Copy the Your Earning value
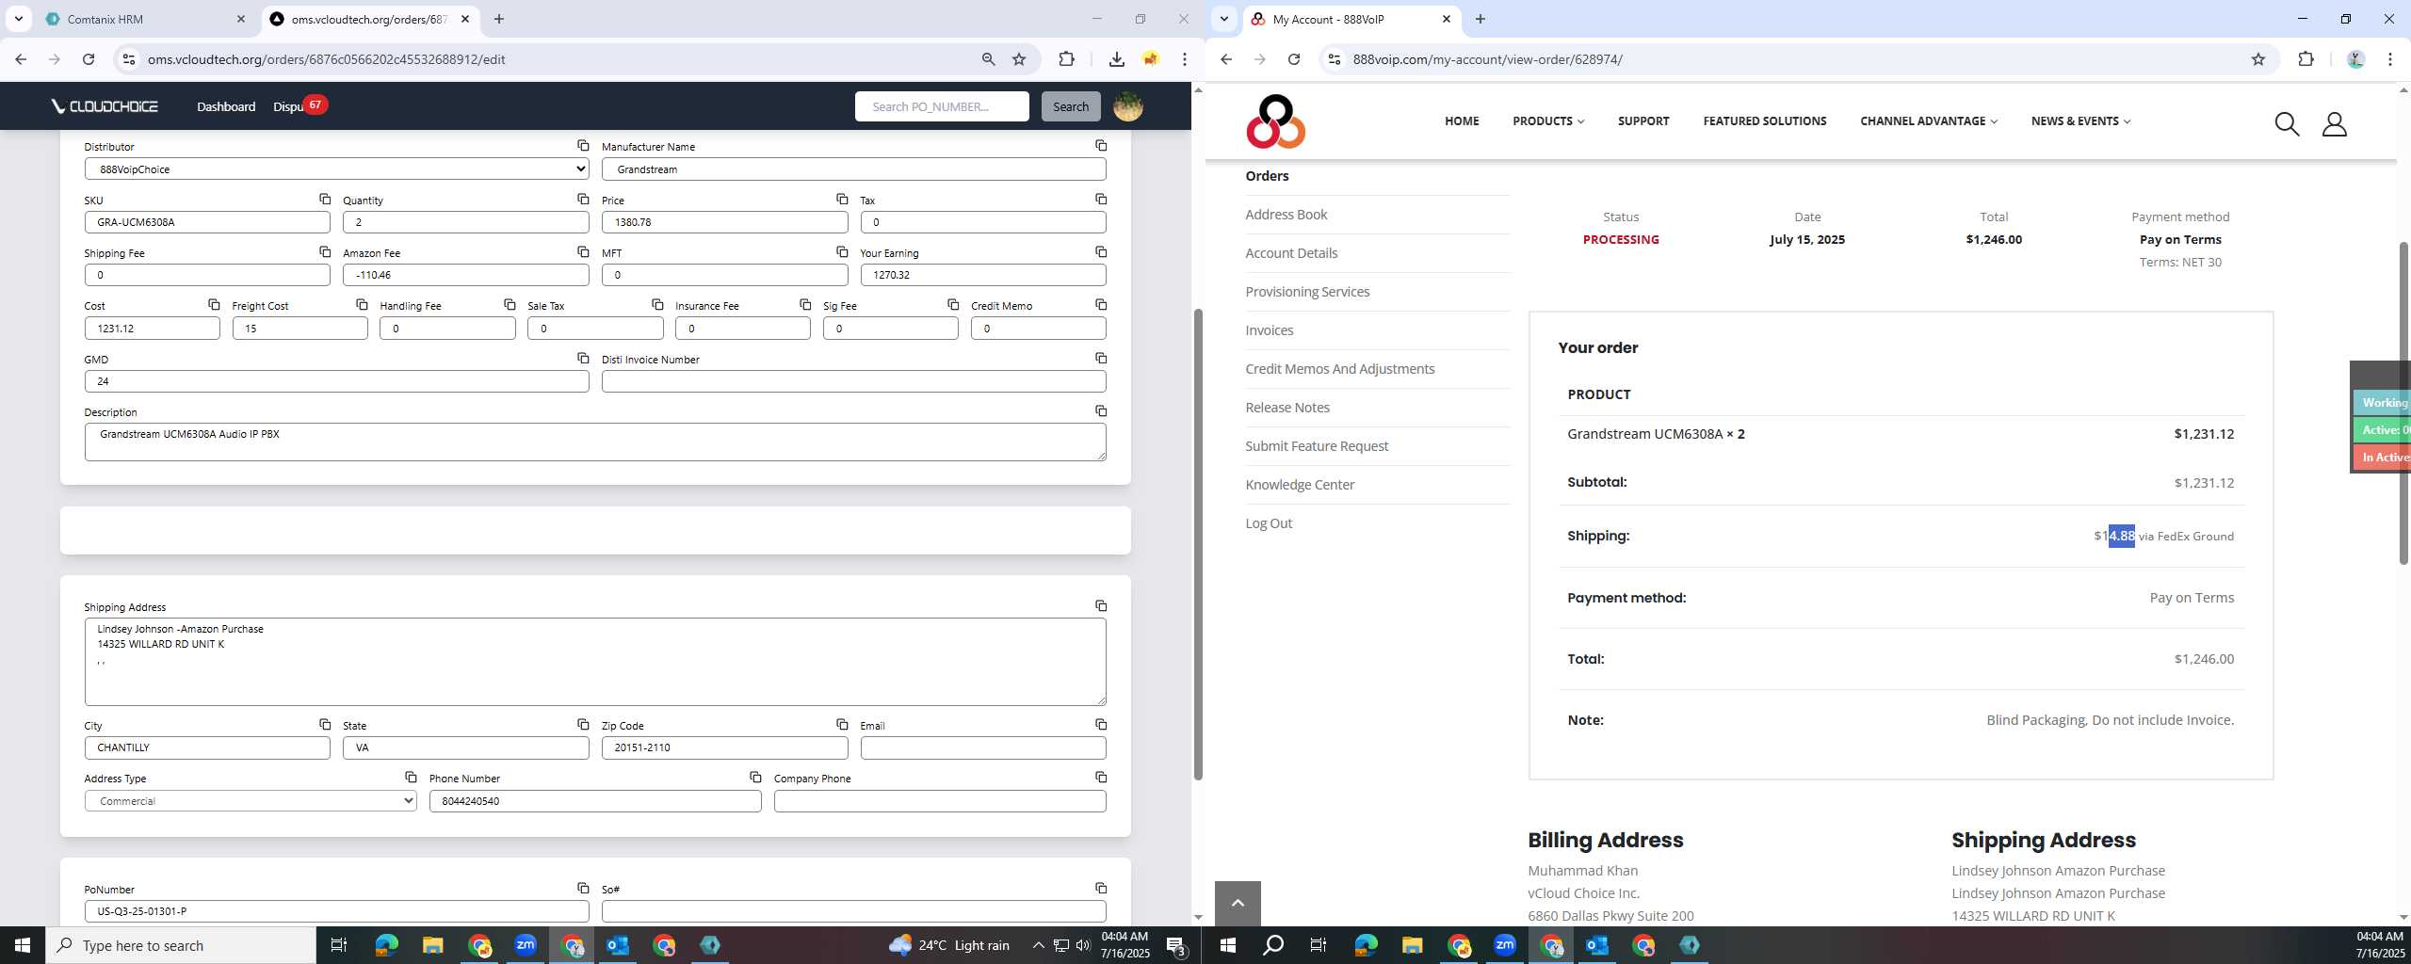Image resolution: width=2411 pixels, height=964 pixels. [x=1101, y=252]
